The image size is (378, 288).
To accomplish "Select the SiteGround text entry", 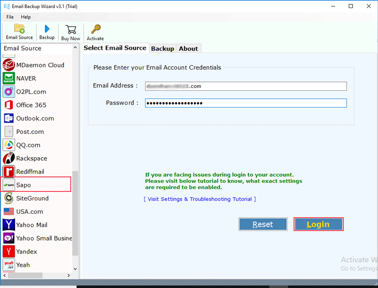I will [x=32, y=198].
